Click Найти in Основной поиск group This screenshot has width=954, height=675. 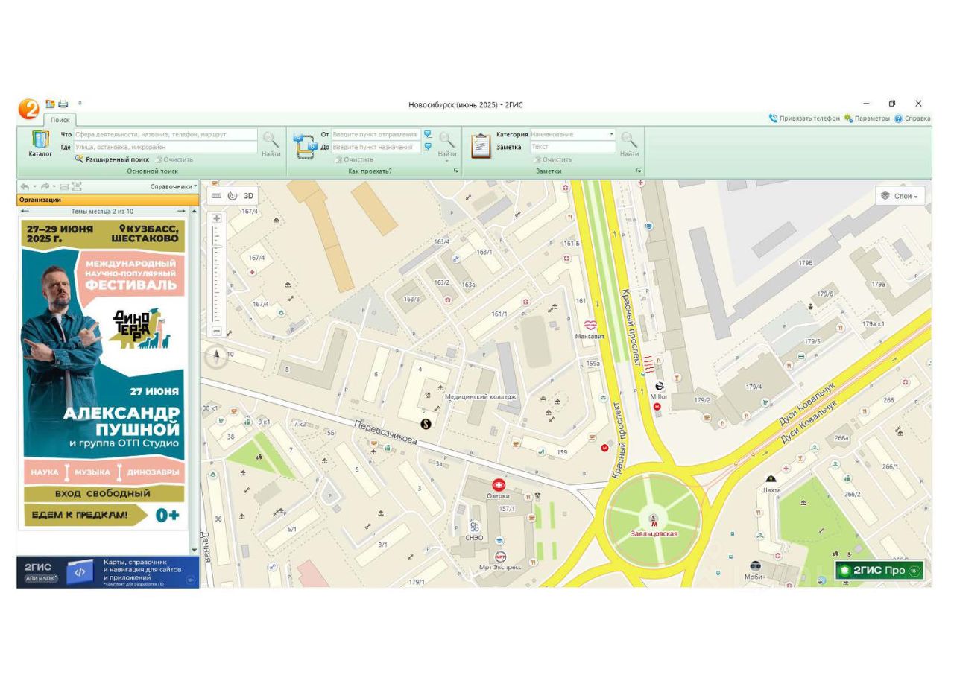click(271, 145)
